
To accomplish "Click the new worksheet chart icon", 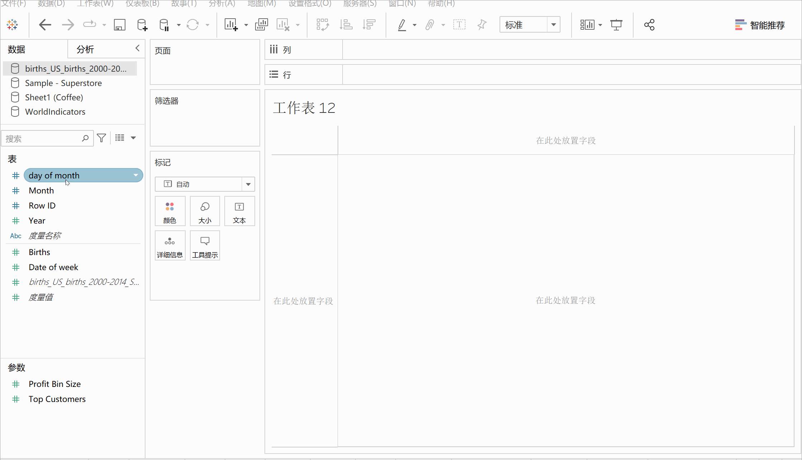I will 231,25.
